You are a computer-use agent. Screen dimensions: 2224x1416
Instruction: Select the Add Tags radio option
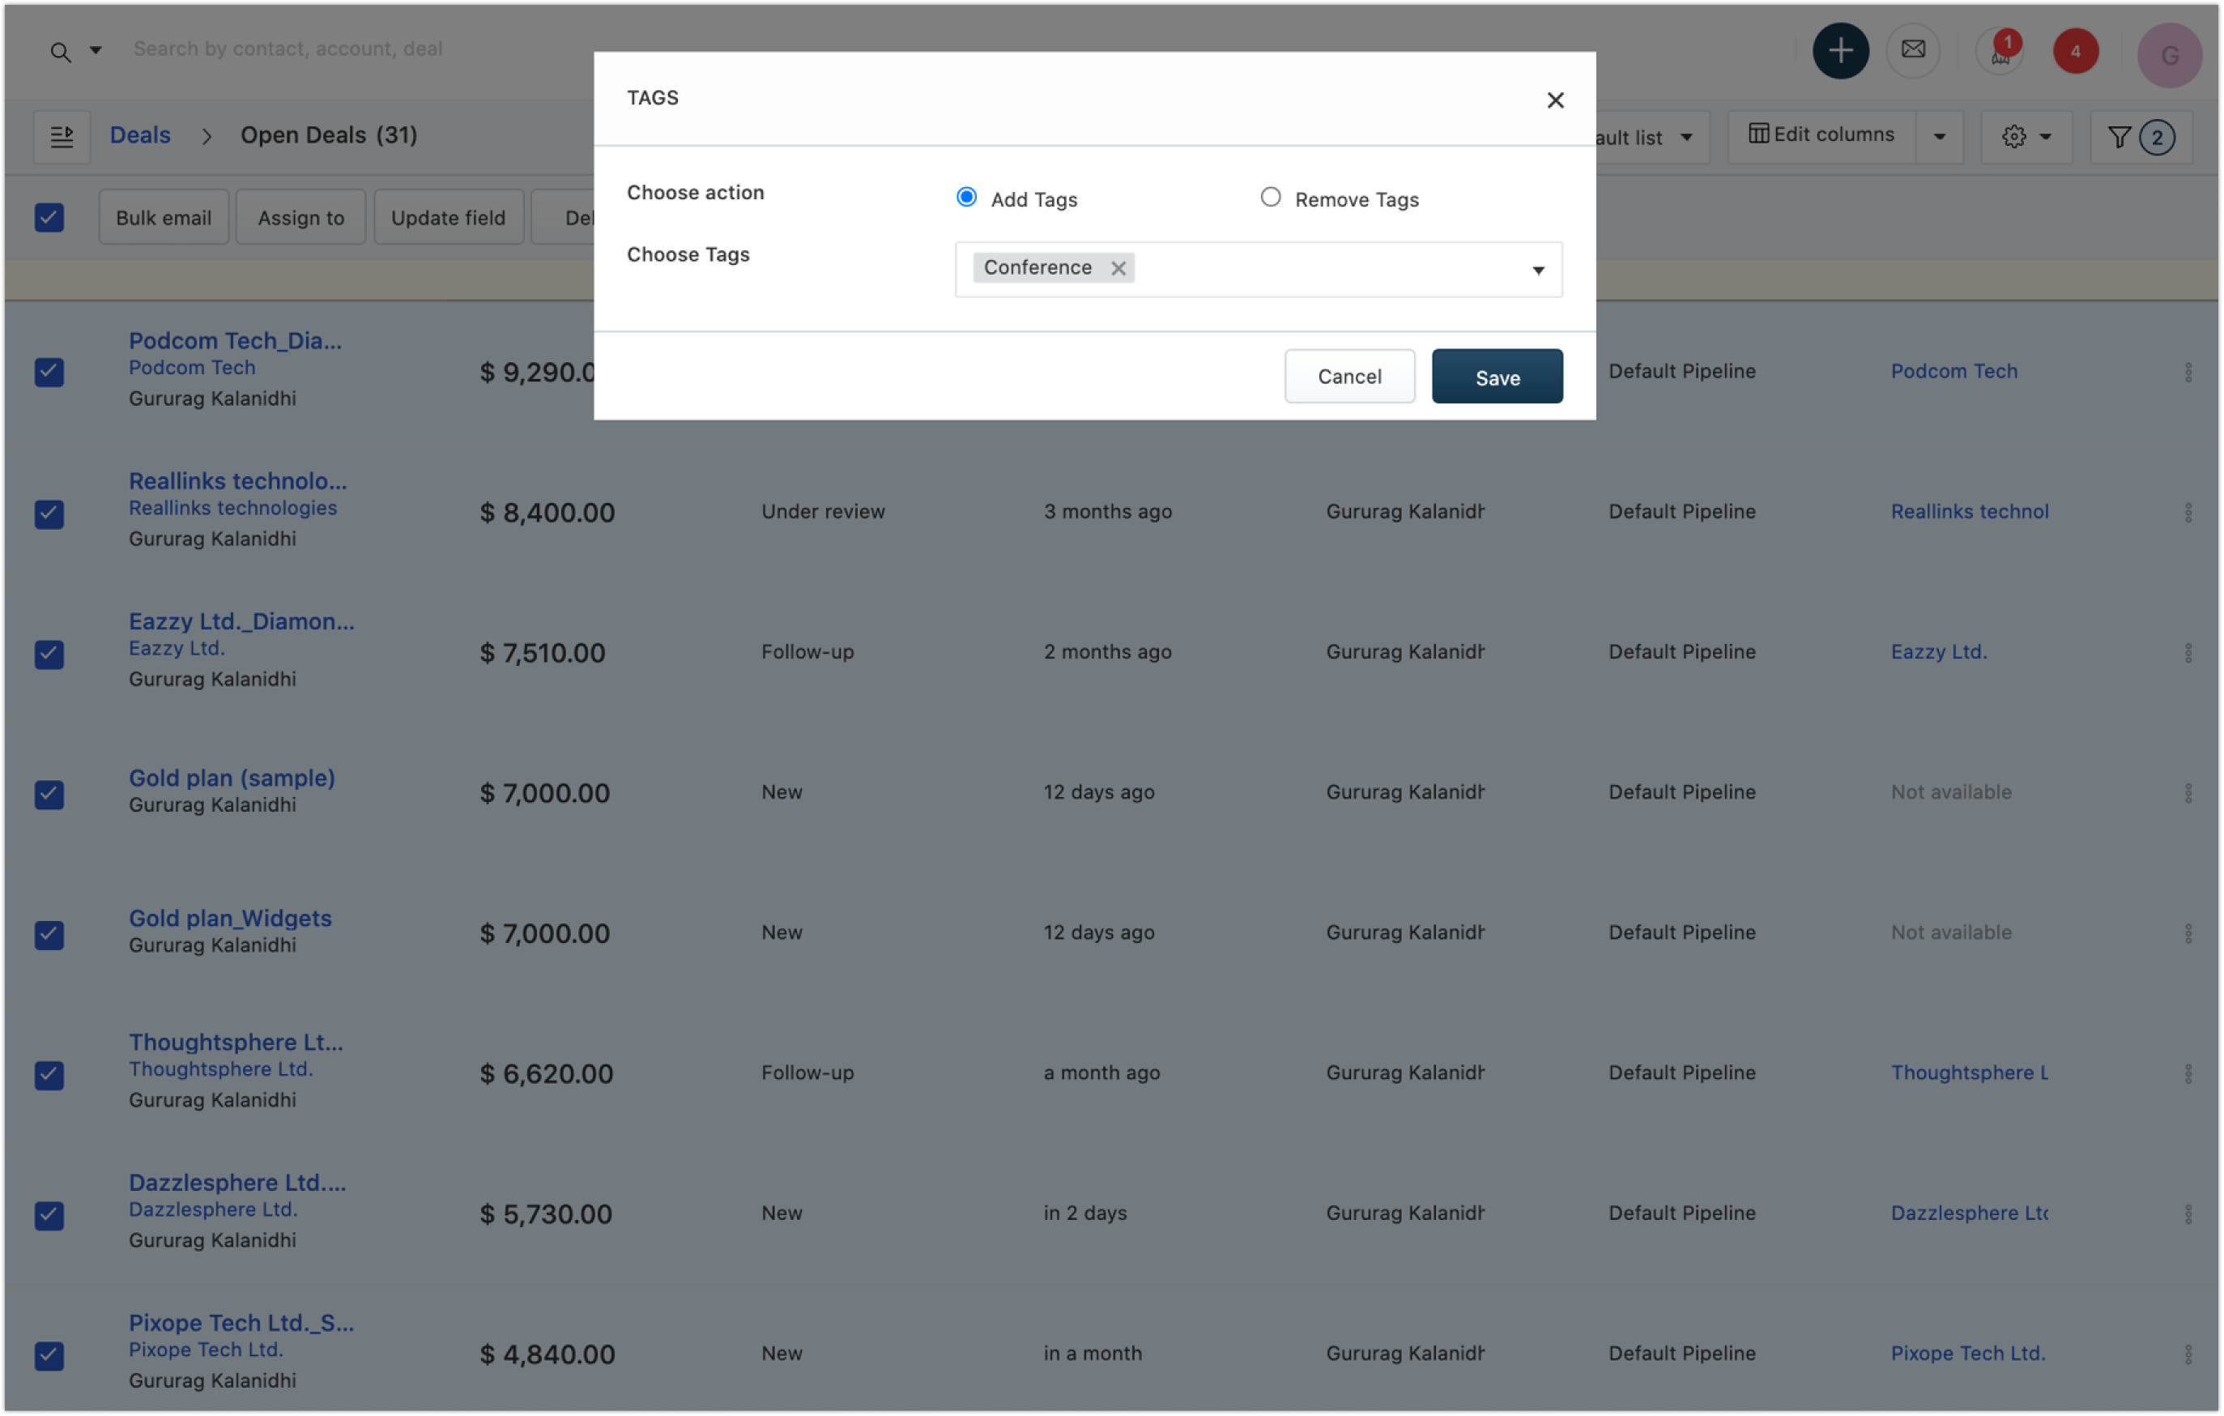click(966, 198)
